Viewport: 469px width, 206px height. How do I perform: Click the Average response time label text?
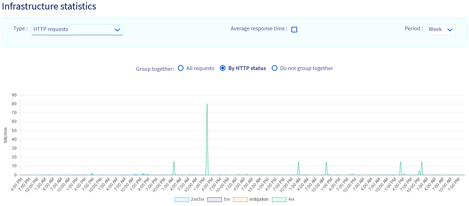point(259,29)
